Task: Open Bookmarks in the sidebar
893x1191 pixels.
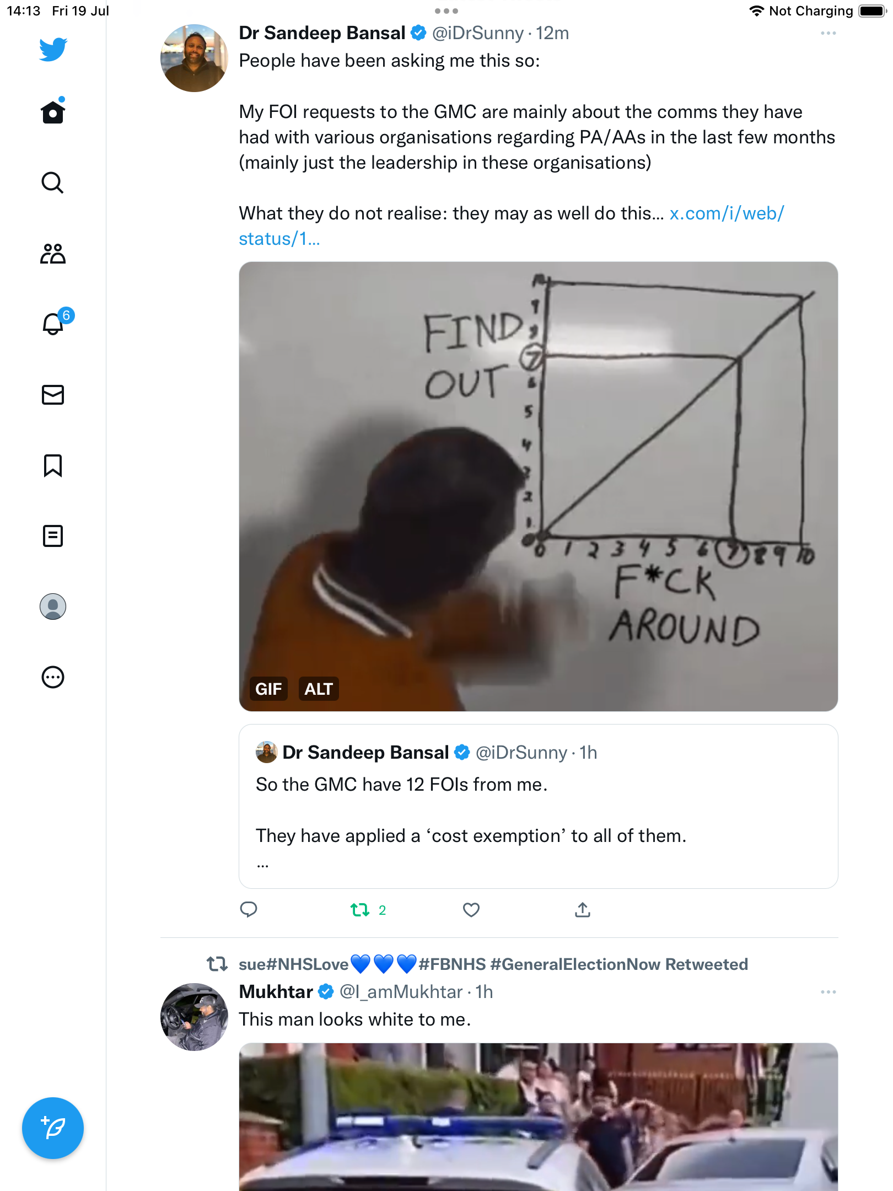Action: point(53,465)
